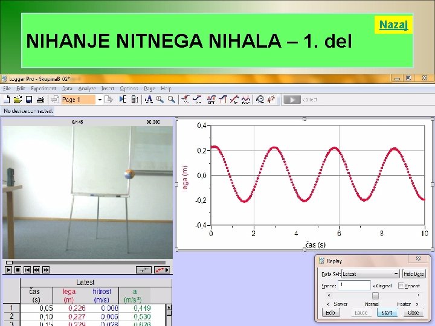Expand the Page 1 dropdown arrow
This screenshot has width=435, height=326.
coord(100,100)
